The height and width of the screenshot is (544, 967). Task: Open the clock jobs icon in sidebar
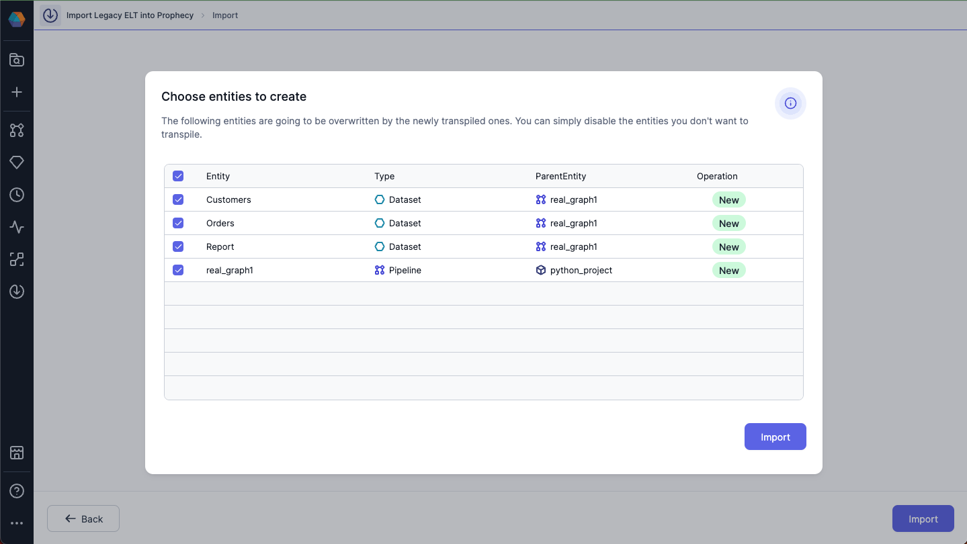click(17, 195)
